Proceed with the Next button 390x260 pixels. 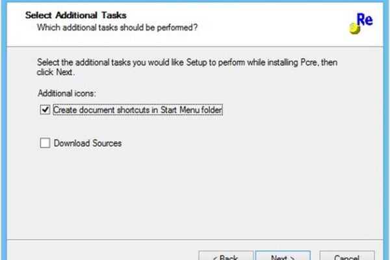[x=283, y=255]
